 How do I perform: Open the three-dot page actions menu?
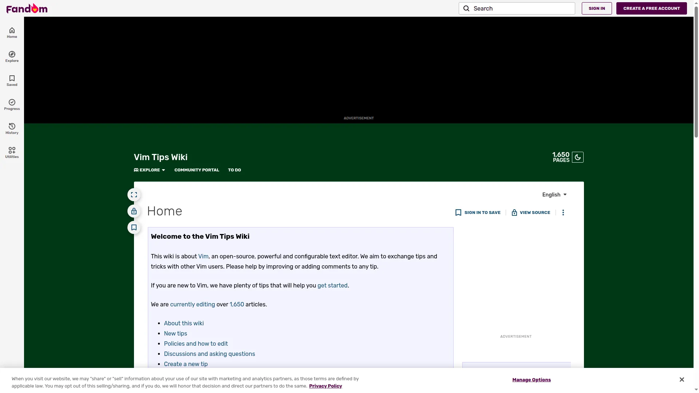point(563,213)
